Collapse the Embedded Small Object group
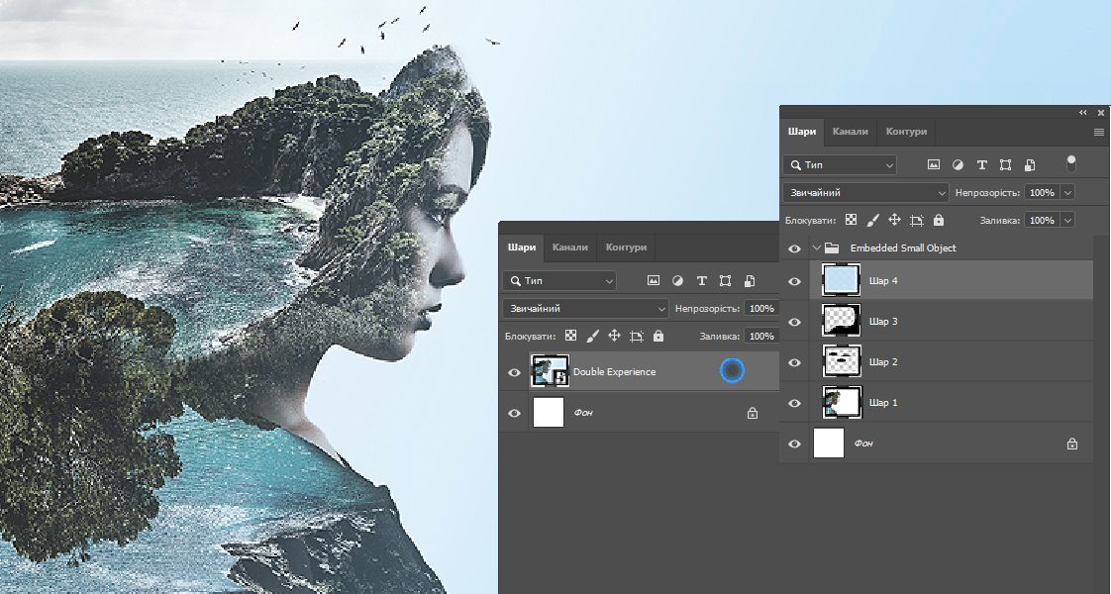The image size is (1111, 594). pos(816,248)
